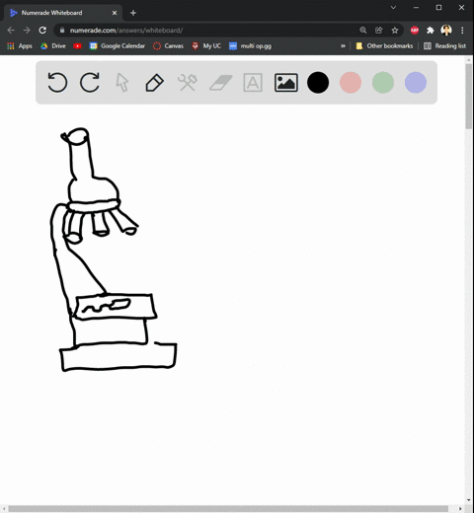Click the horizontal scrollbar
474x513 pixels.
click(x=228, y=509)
